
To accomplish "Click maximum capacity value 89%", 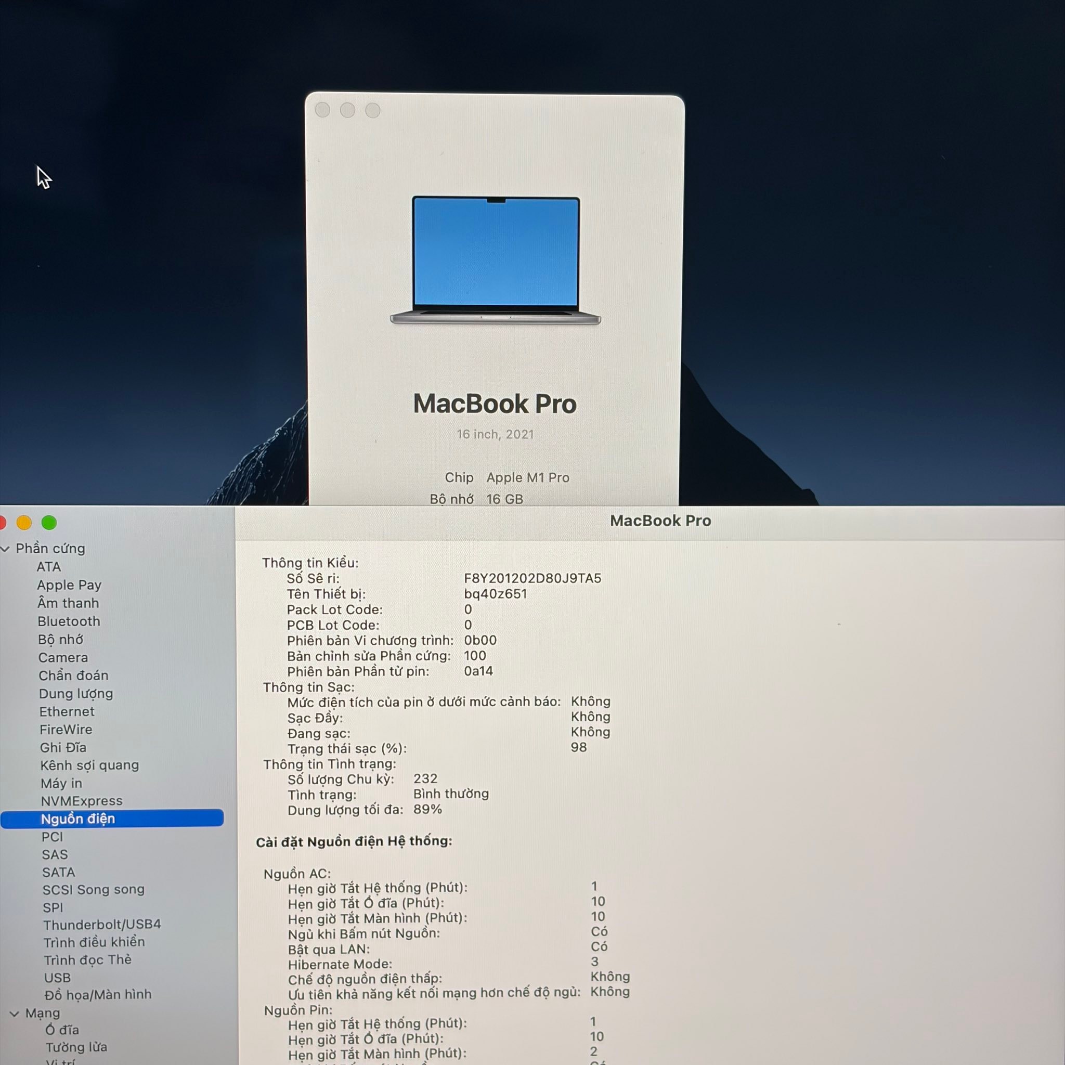I will click(428, 809).
